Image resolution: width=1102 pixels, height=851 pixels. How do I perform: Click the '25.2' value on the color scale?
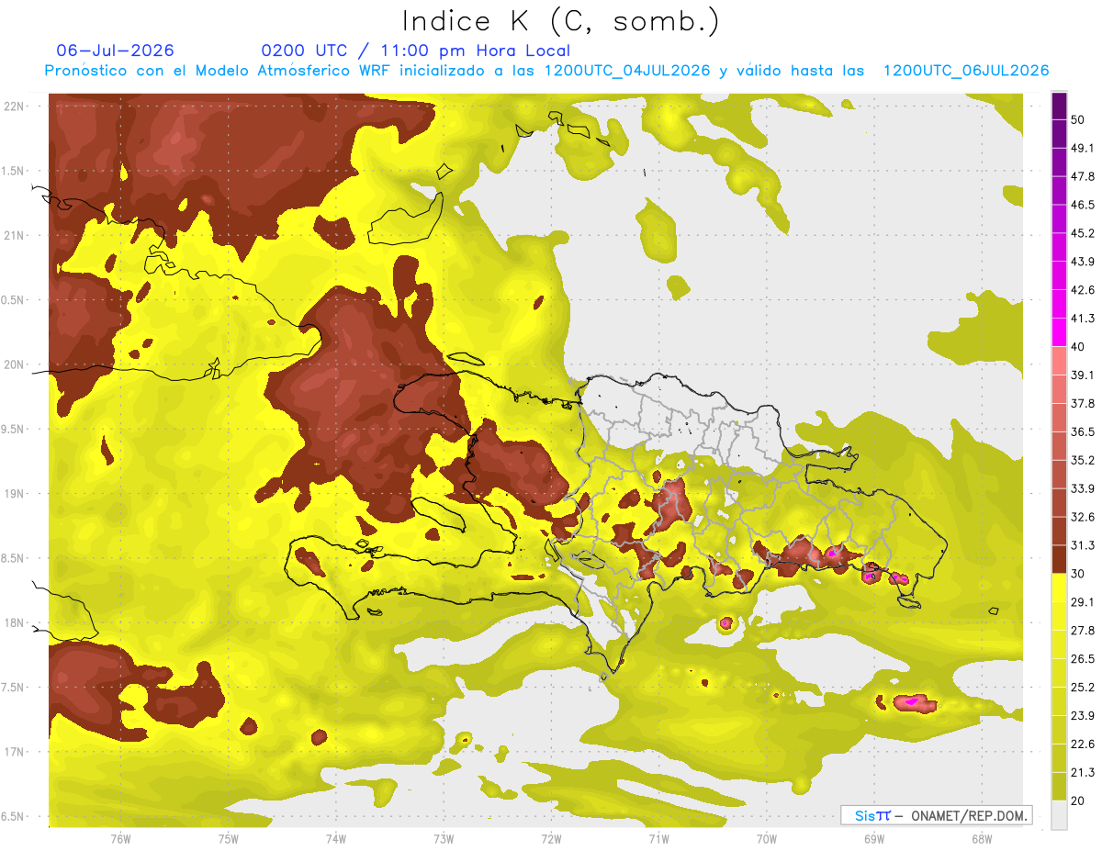[1083, 688]
